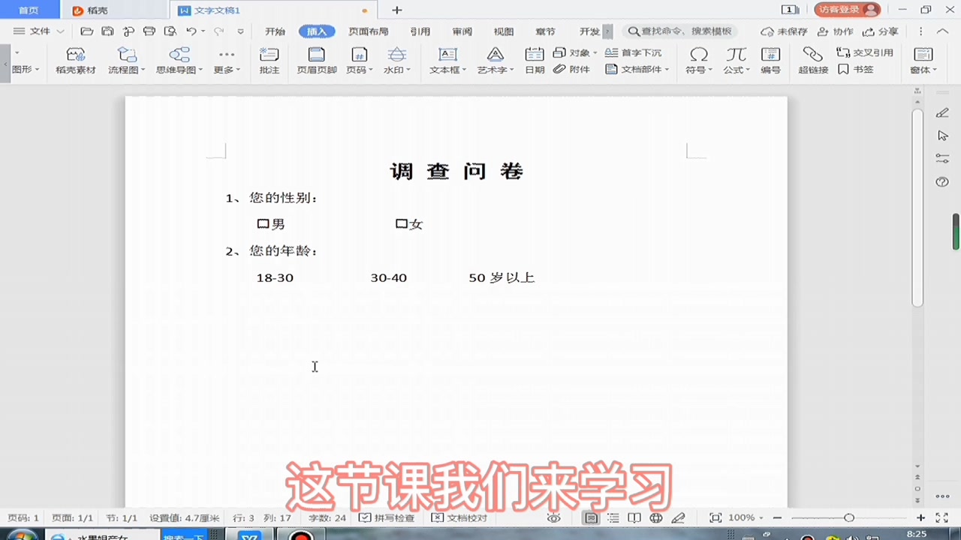This screenshot has height=540, width=961.
Task: Undo the last action
Action: tap(191, 31)
